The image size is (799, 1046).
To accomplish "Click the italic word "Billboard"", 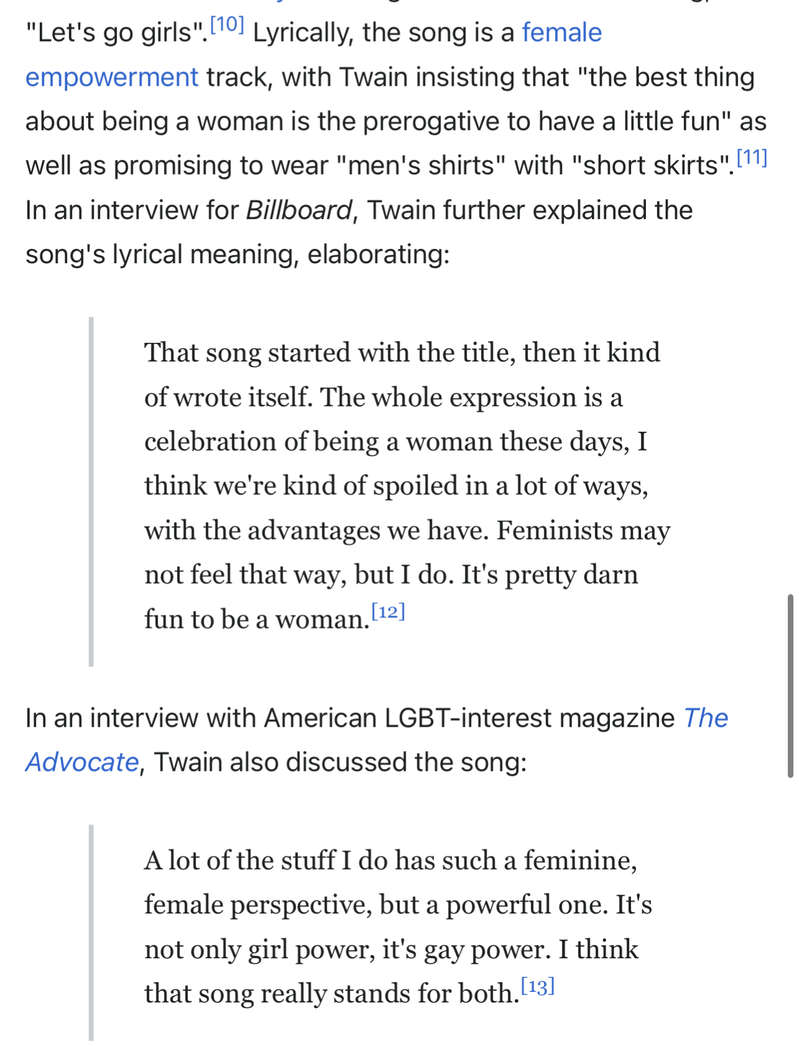I will pos(299,211).
